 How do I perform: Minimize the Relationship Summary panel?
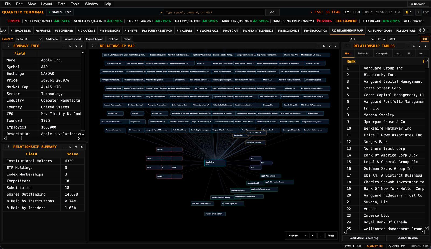click(x=65, y=147)
